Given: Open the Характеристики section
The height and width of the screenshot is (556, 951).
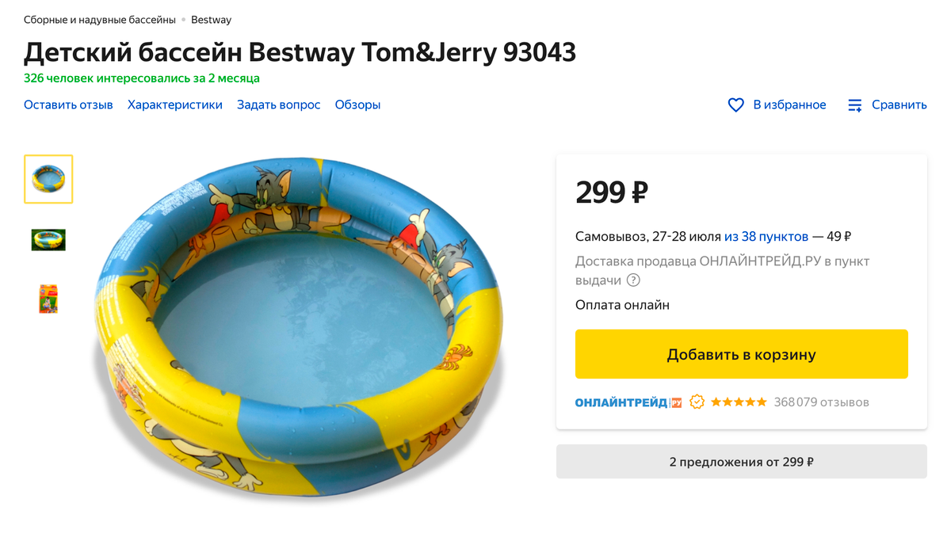Looking at the screenshot, I should click(174, 104).
